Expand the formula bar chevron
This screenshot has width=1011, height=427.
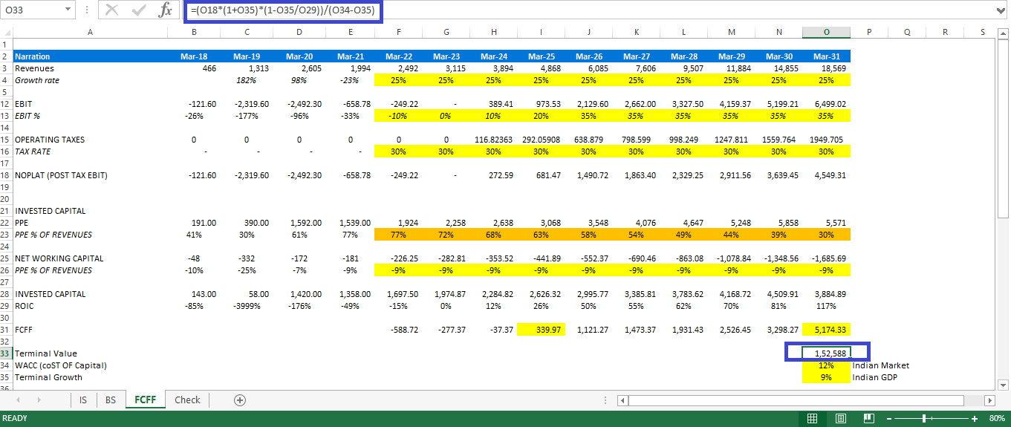pyautogui.click(x=1000, y=10)
